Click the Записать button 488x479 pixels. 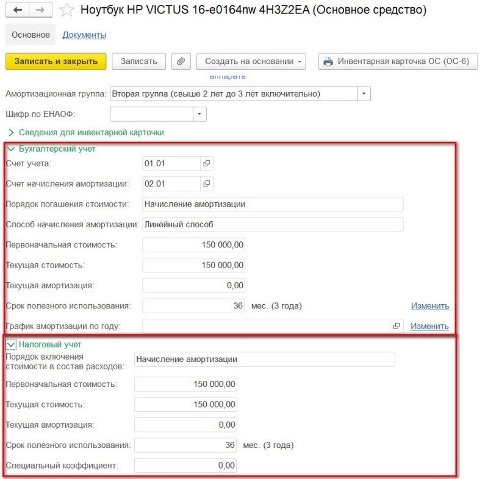click(x=139, y=61)
